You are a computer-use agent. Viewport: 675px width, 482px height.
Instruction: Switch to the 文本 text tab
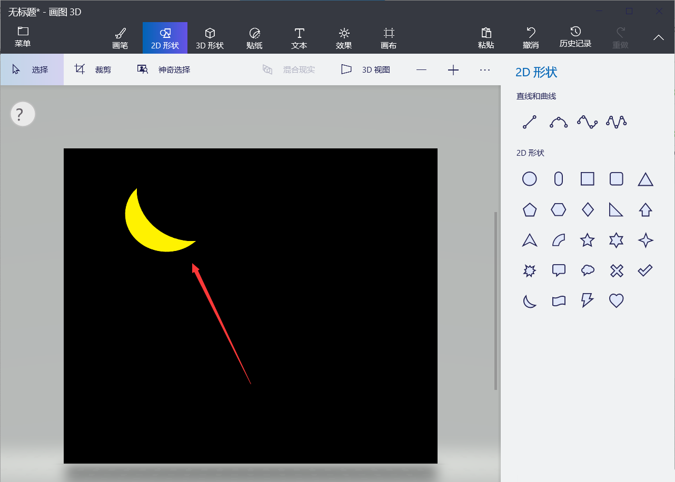point(299,38)
